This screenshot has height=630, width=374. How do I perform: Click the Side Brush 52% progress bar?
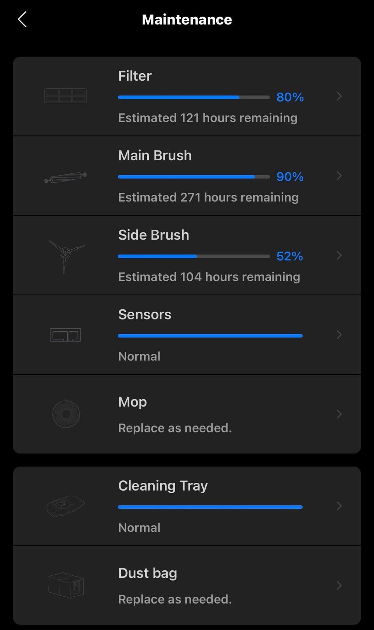coord(194,256)
